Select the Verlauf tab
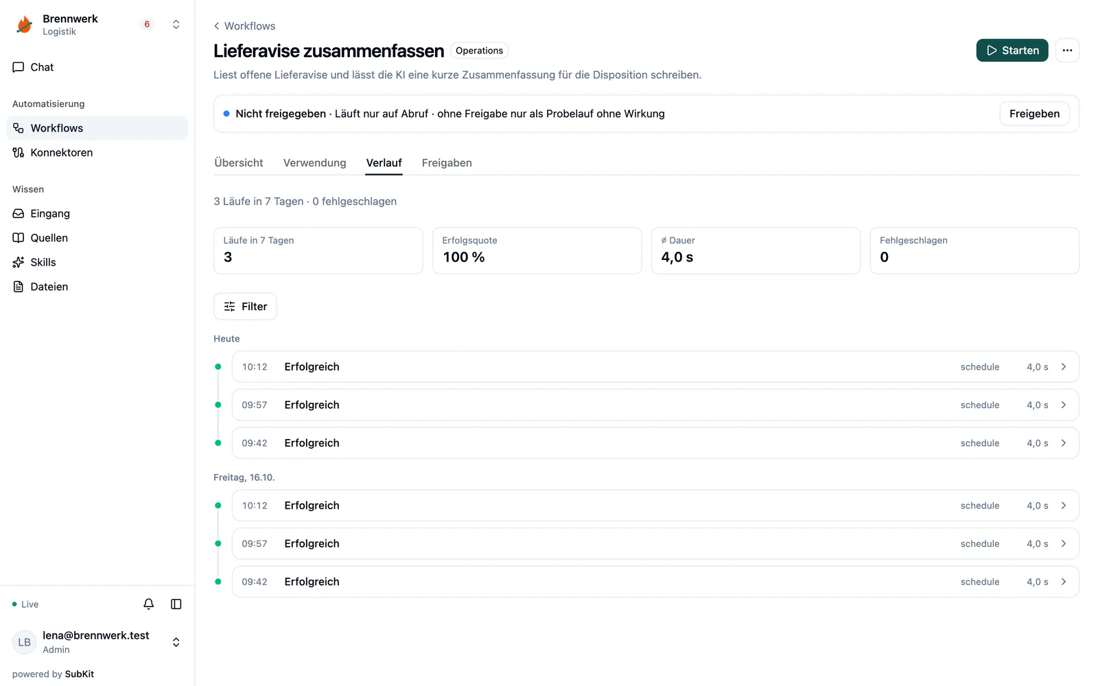 coord(384,163)
